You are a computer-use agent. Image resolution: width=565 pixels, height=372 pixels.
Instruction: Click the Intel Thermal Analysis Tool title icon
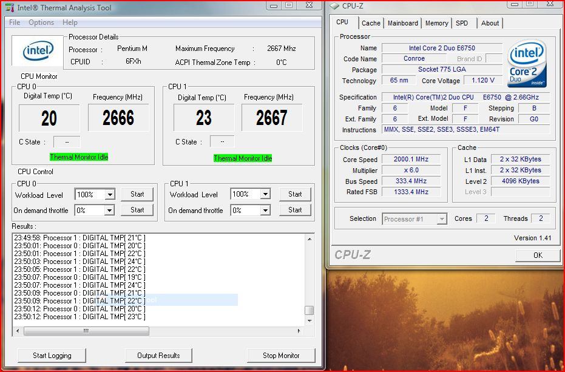(10, 7)
